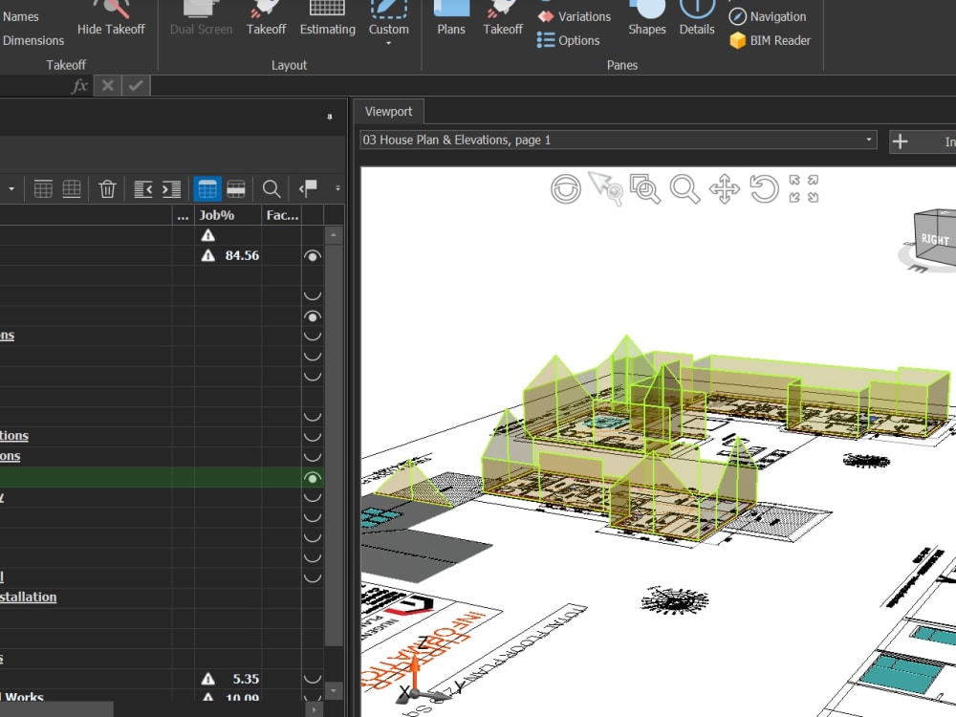956x717 pixels.
Task: Click the worksheet scrollbar down arrow
Action: pyautogui.click(x=333, y=691)
